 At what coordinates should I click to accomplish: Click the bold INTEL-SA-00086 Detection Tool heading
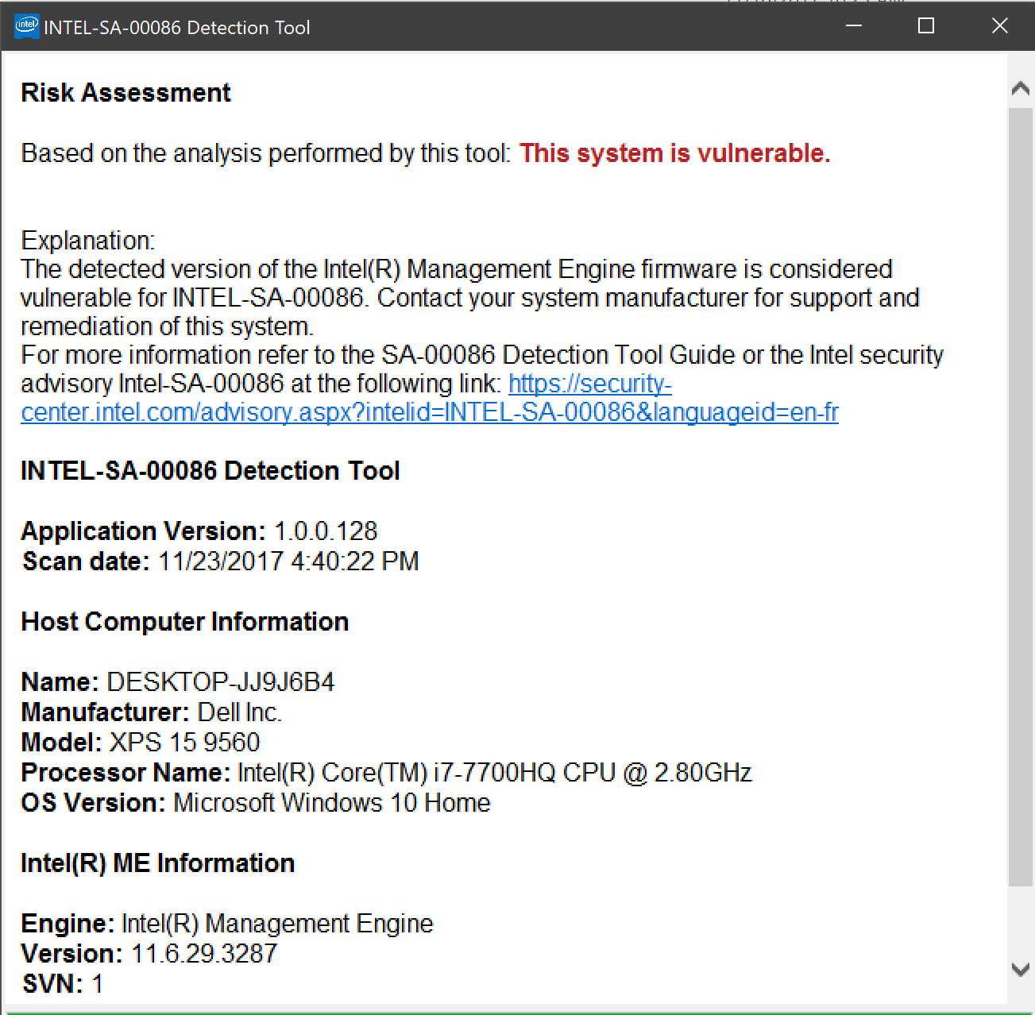point(210,471)
